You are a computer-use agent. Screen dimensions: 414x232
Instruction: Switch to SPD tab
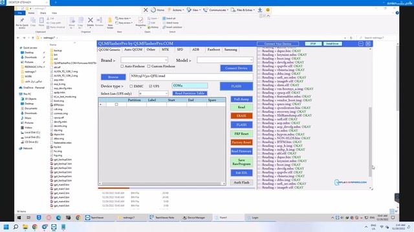[x=180, y=50]
